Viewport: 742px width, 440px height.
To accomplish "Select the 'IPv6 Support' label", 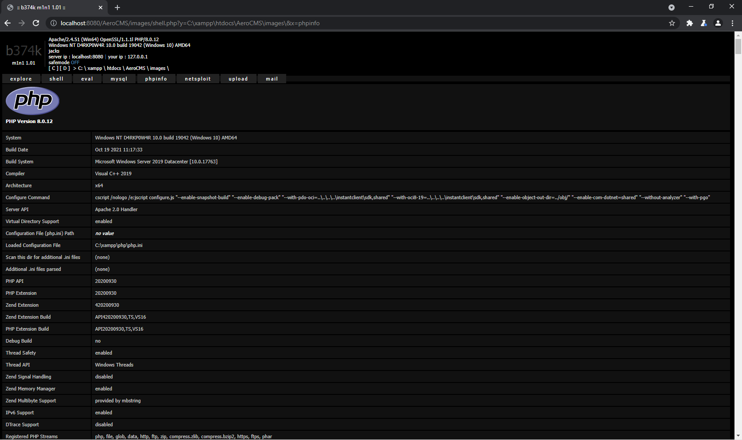I will click(19, 413).
